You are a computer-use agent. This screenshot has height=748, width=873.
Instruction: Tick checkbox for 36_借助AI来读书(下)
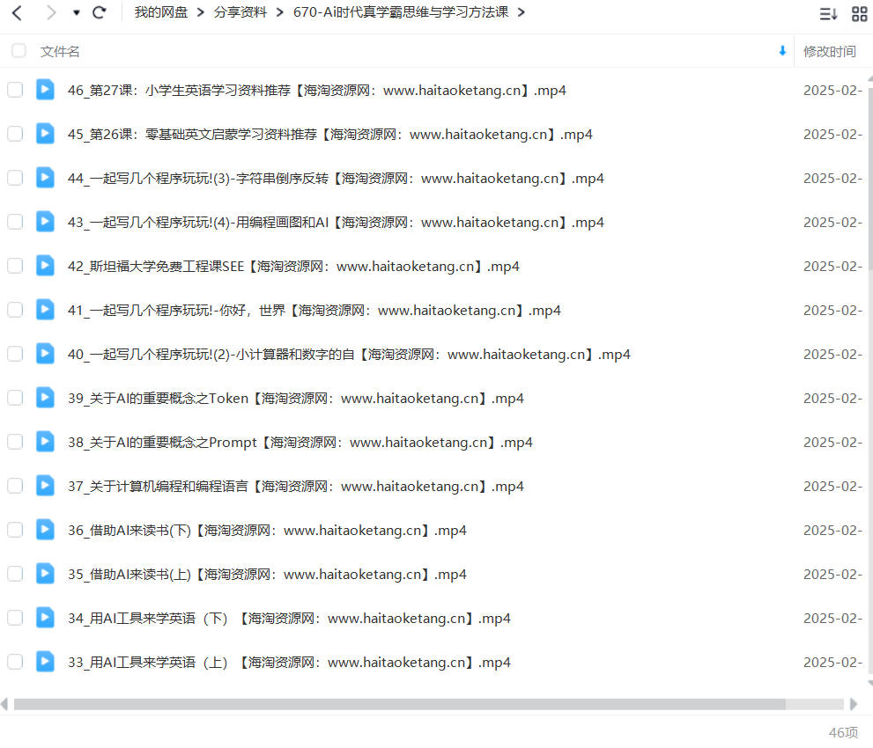15,530
